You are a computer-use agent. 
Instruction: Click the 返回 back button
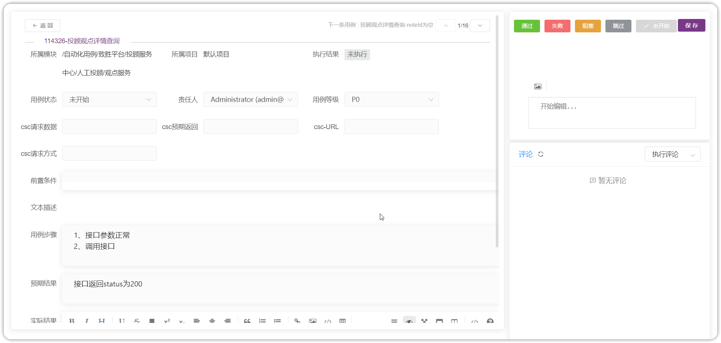(x=42, y=25)
